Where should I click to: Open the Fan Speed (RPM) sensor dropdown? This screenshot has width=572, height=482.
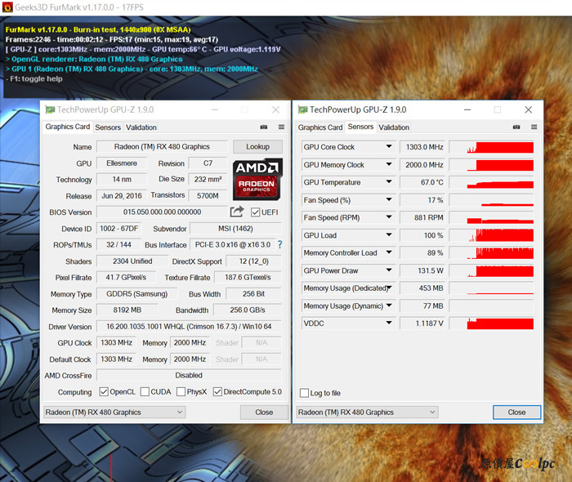pos(389,217)
